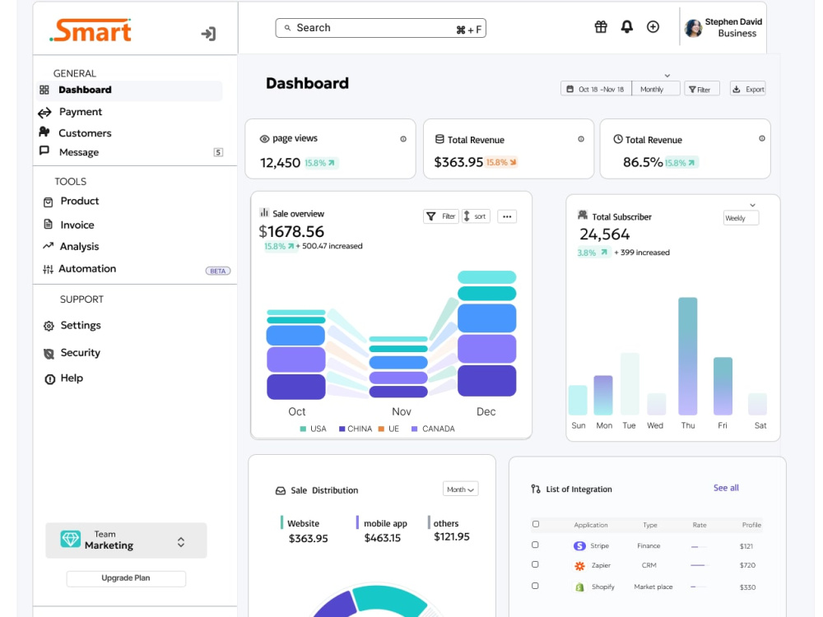Click the CANADA legend color swatch

[415, 429]
